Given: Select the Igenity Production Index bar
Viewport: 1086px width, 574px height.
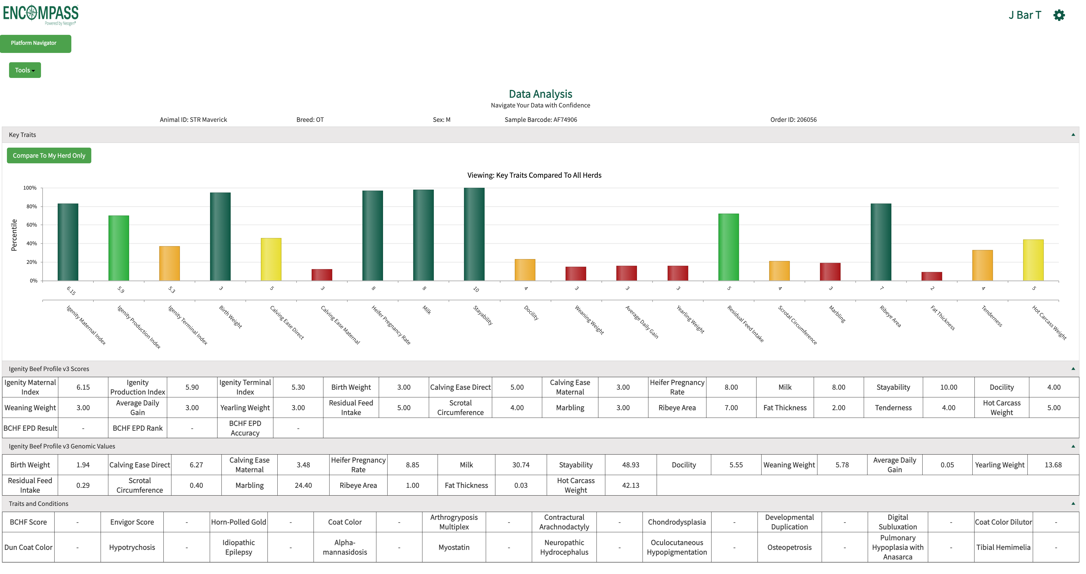Looking at the screenshot, I should 119,248.
